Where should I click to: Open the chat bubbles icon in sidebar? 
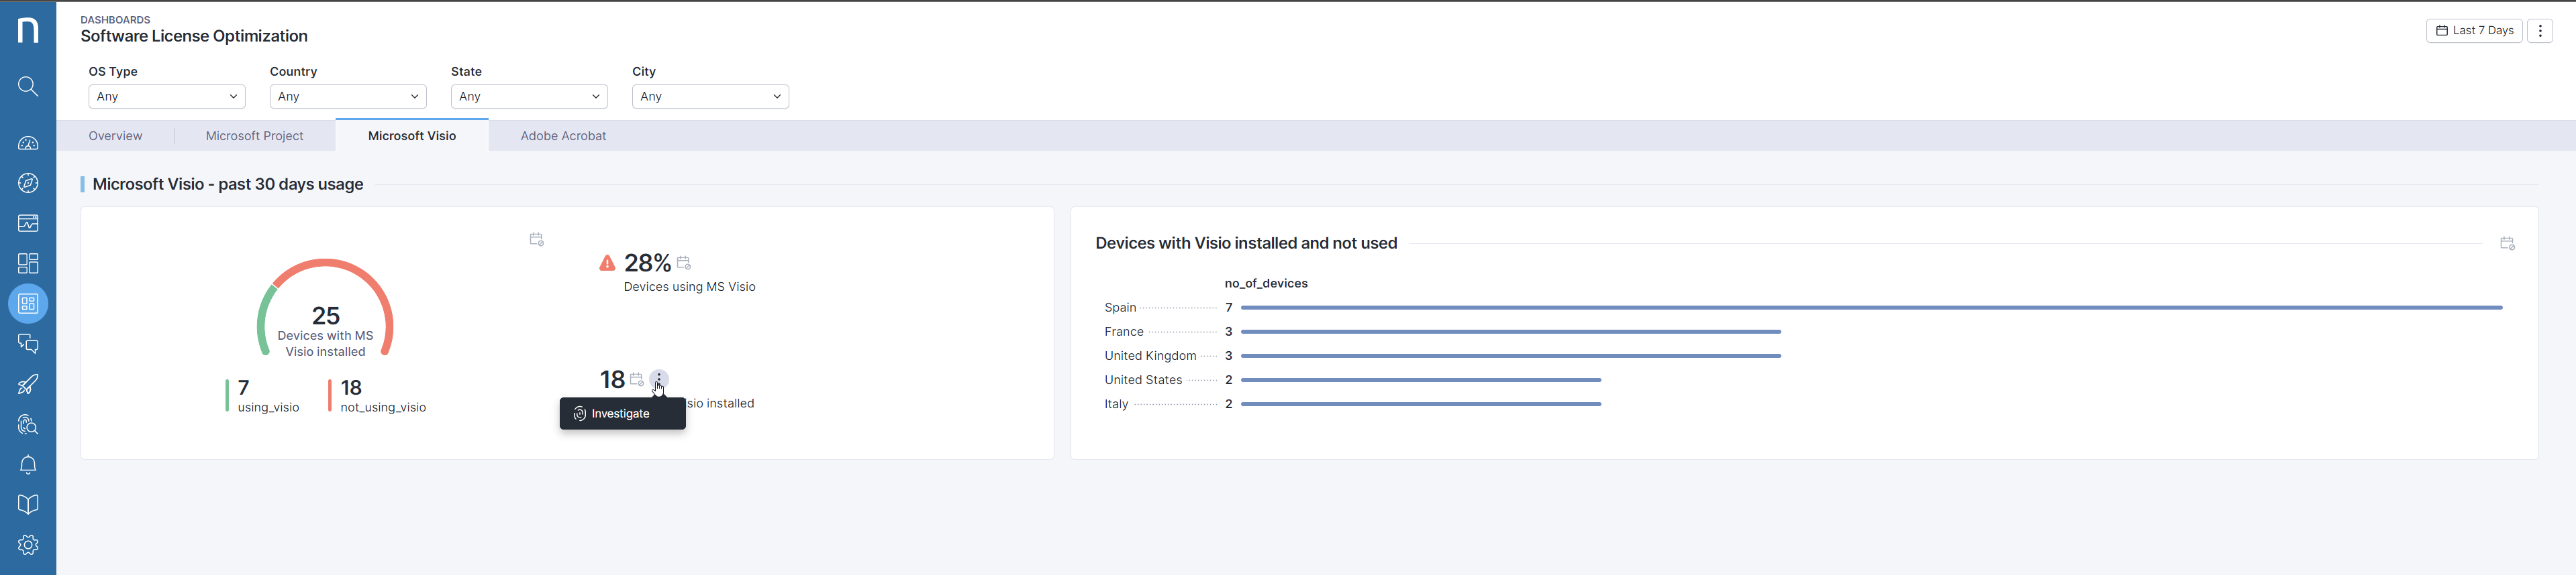(28, 344)
